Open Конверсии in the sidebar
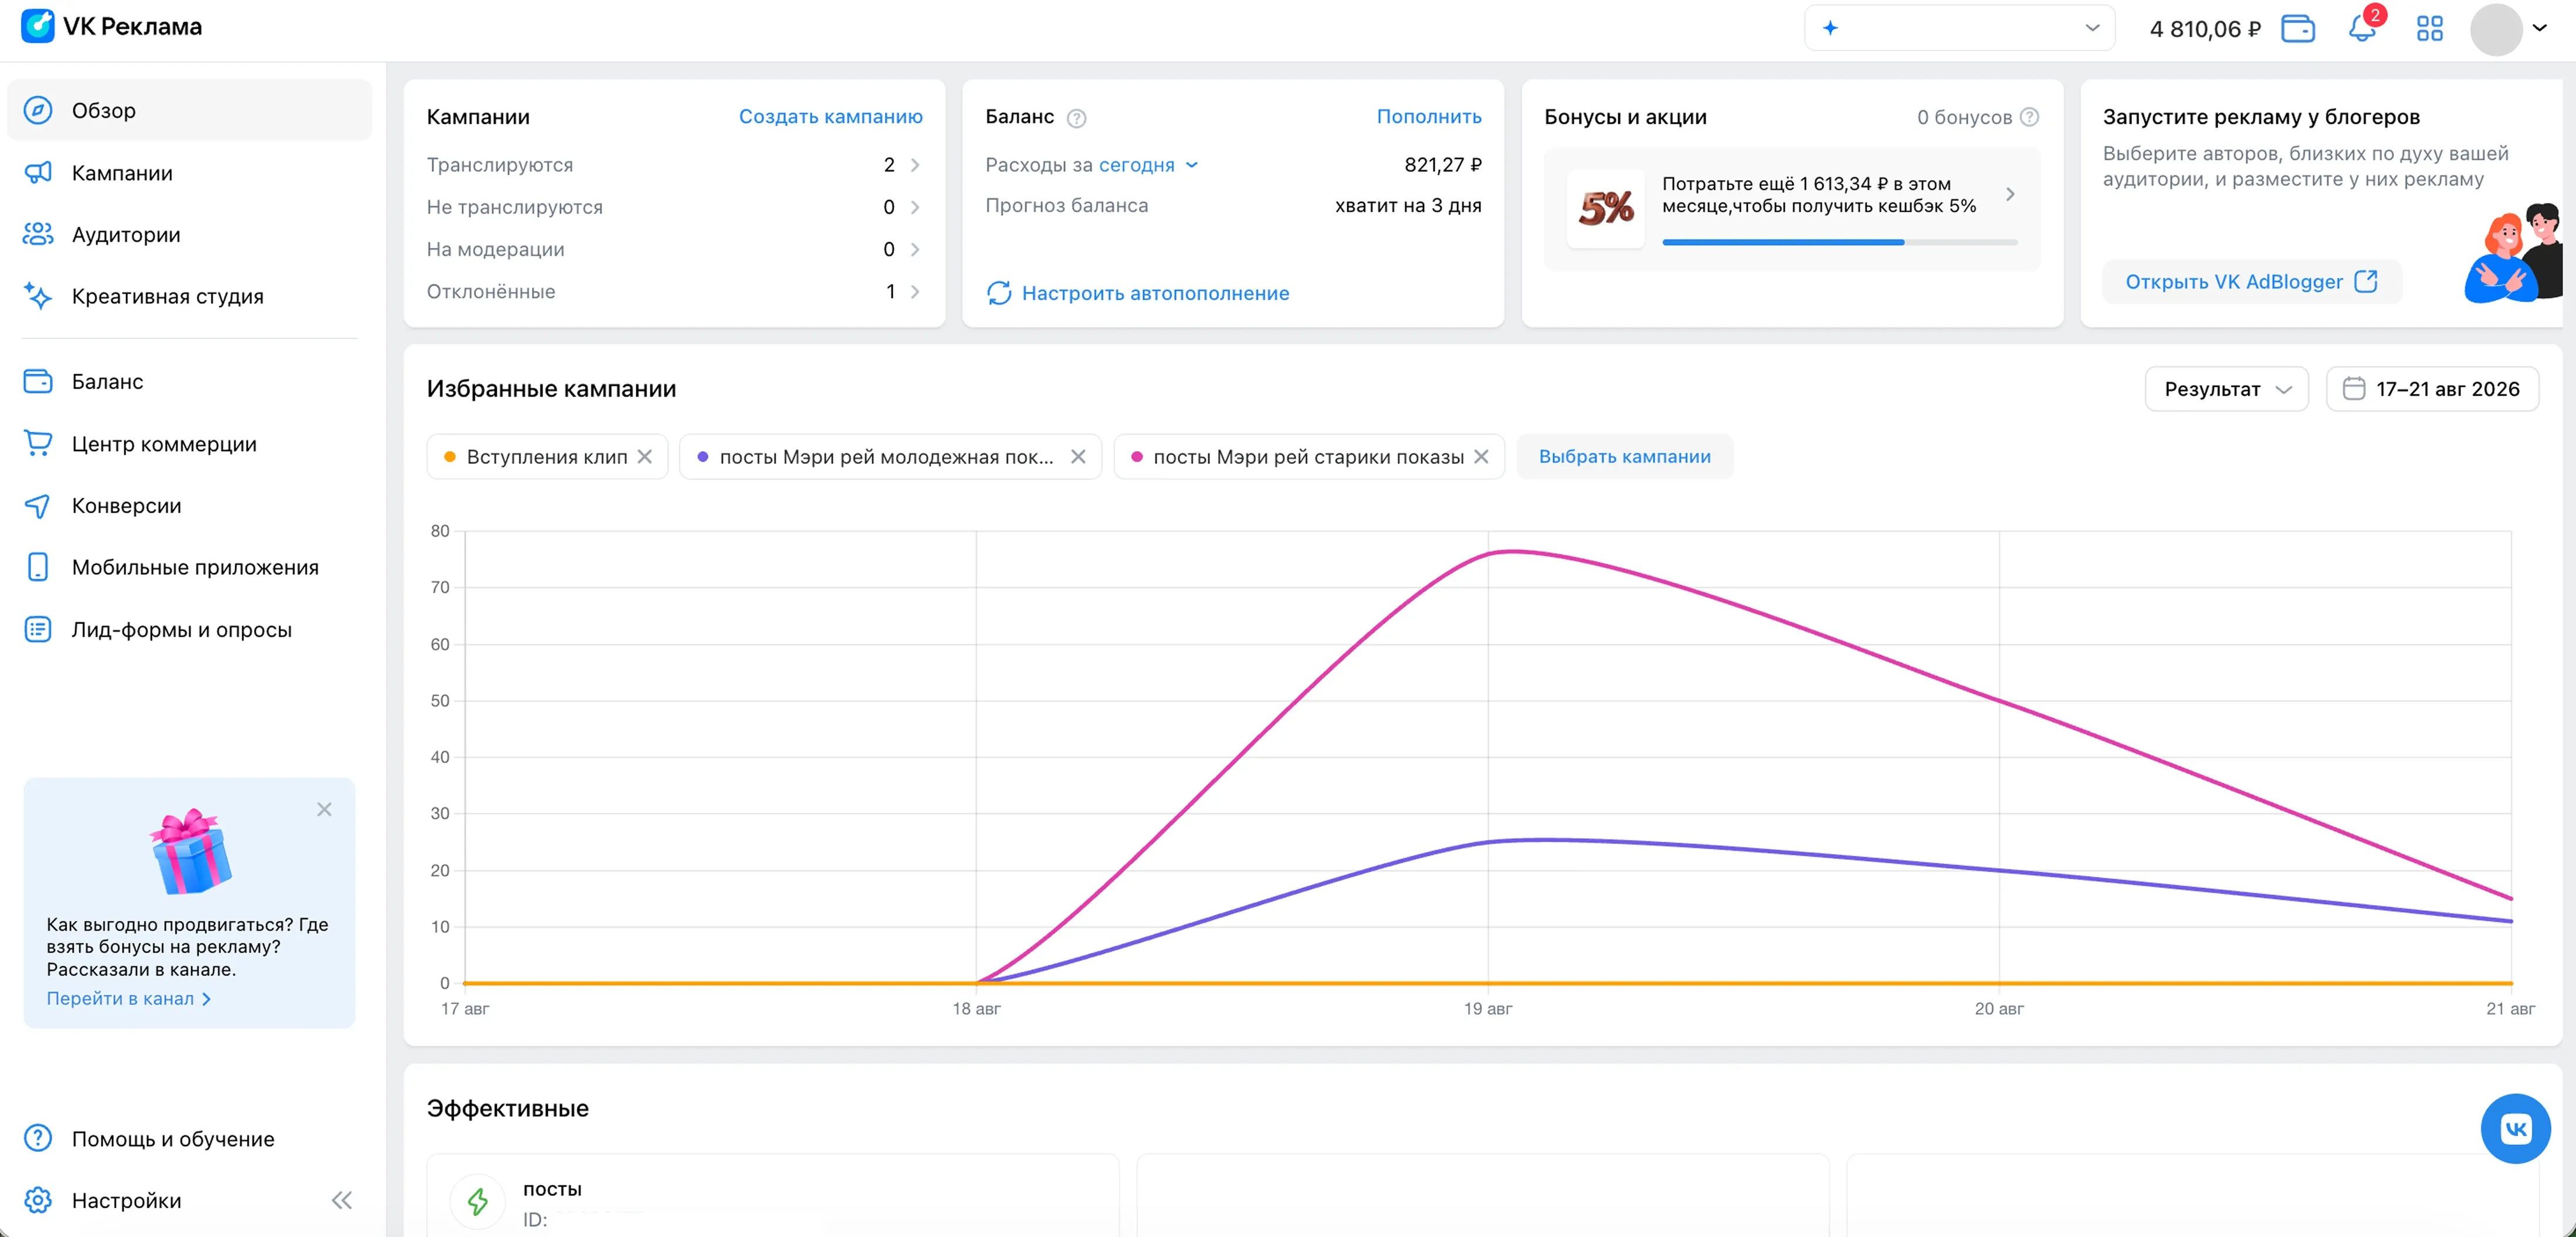This screenshot has width=2576, height=1237. (190, 506)
